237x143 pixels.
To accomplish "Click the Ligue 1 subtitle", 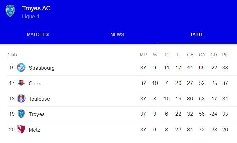I will (30, 16).
